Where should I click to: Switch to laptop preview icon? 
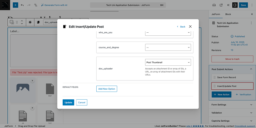214,5
